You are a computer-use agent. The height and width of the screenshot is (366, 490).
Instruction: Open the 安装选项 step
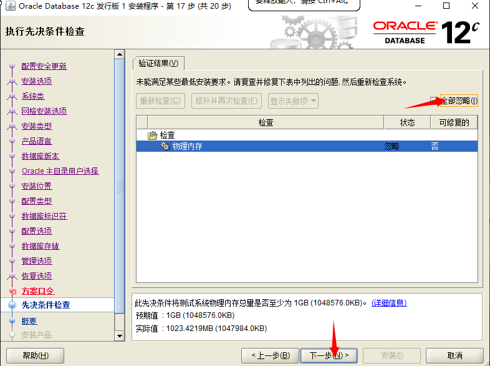pyautogui.click(x=37, y=81)
